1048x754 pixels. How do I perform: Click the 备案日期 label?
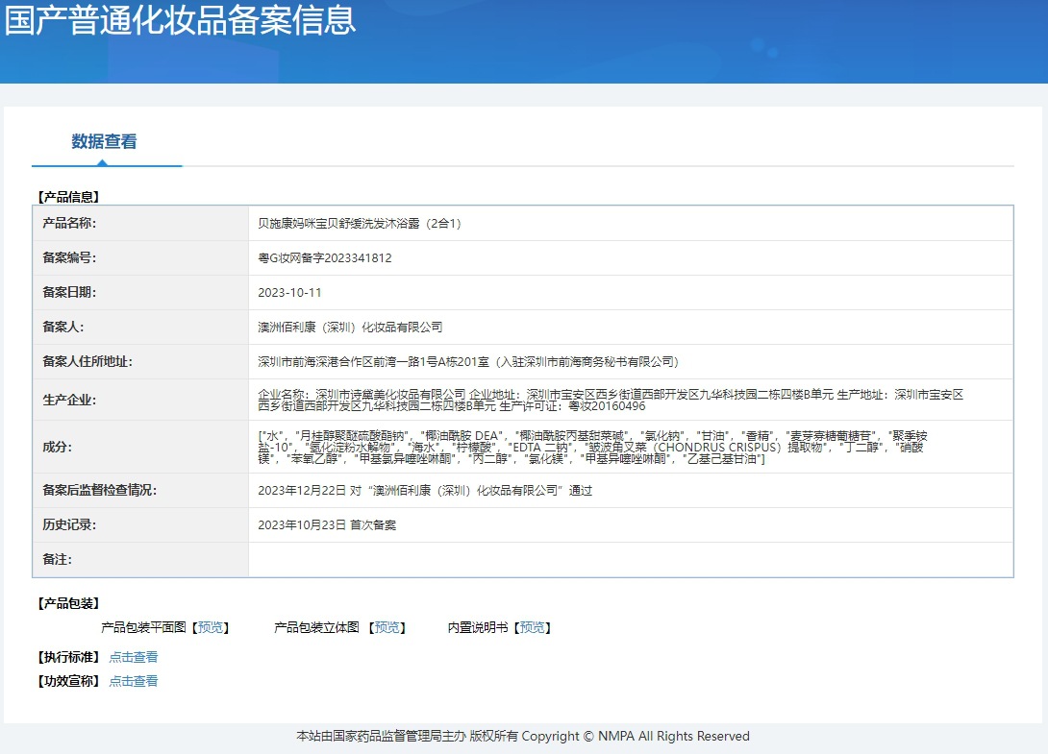click(69, 293)
